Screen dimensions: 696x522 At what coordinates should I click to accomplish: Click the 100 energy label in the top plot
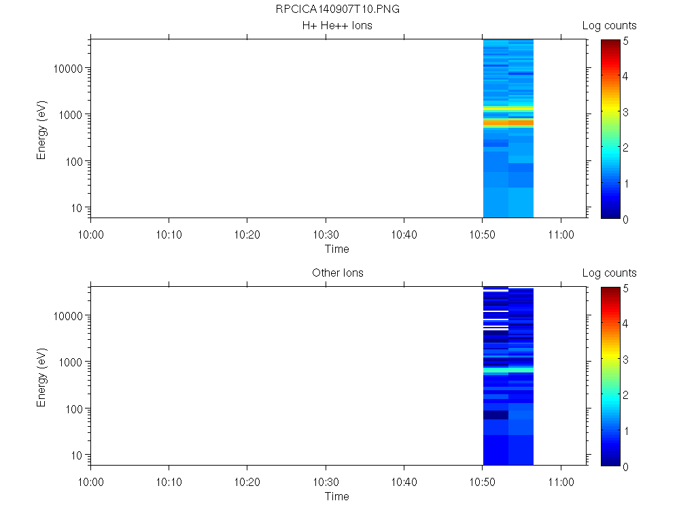tap(74, 162)
